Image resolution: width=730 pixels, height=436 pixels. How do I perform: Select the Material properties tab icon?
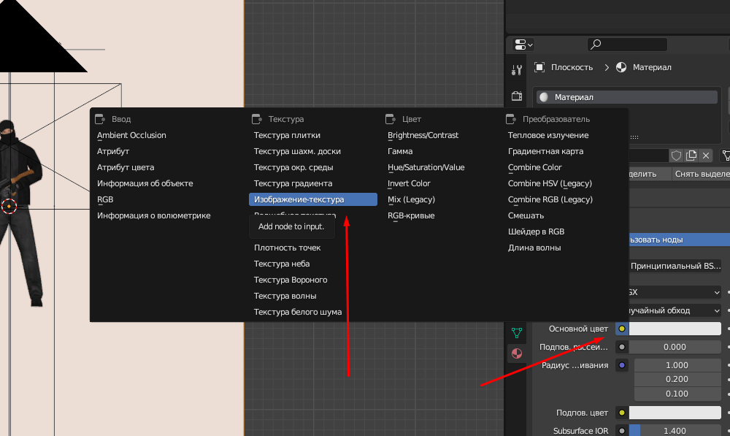click(x=517, y=354)
